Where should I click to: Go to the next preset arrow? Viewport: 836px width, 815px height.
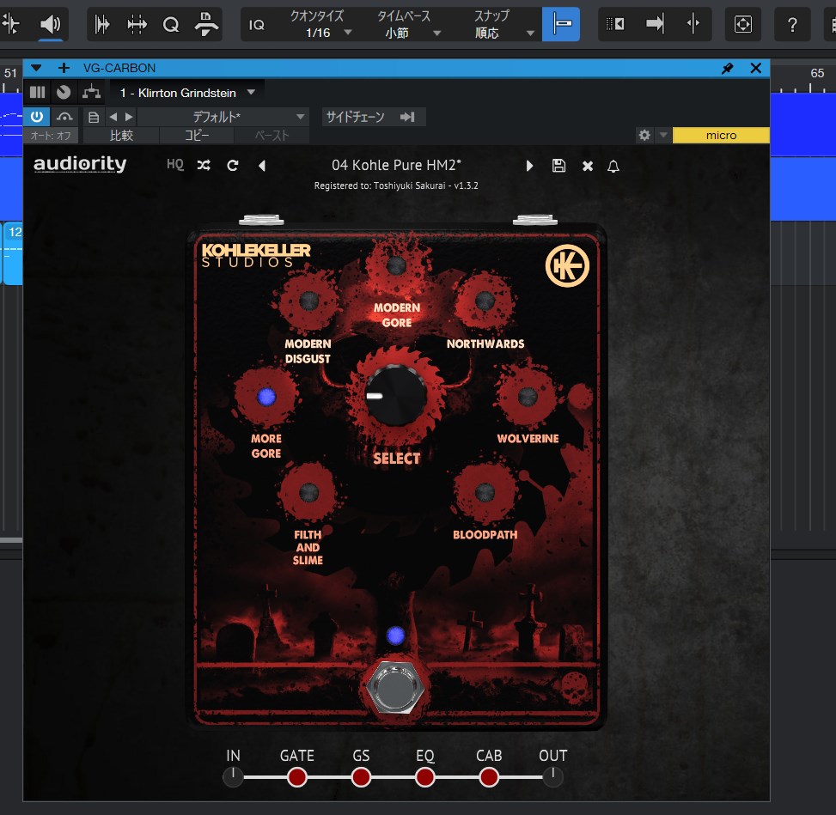(530, 166)
